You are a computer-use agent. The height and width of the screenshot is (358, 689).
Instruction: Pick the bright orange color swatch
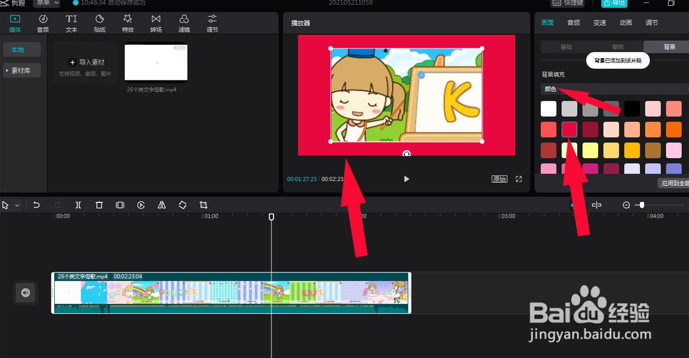tap(674, 130)
